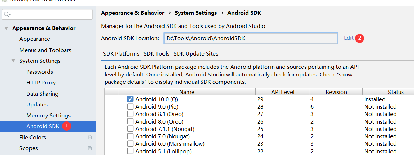Select the Android 7.1.1 (Nougat) checkbox
Viewport: 414px width, 155px height.
click(130, 129)
